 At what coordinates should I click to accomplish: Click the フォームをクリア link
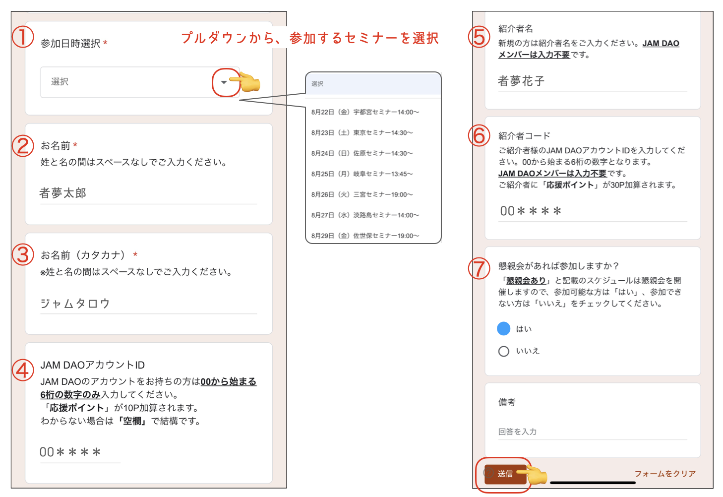point(665,474)
